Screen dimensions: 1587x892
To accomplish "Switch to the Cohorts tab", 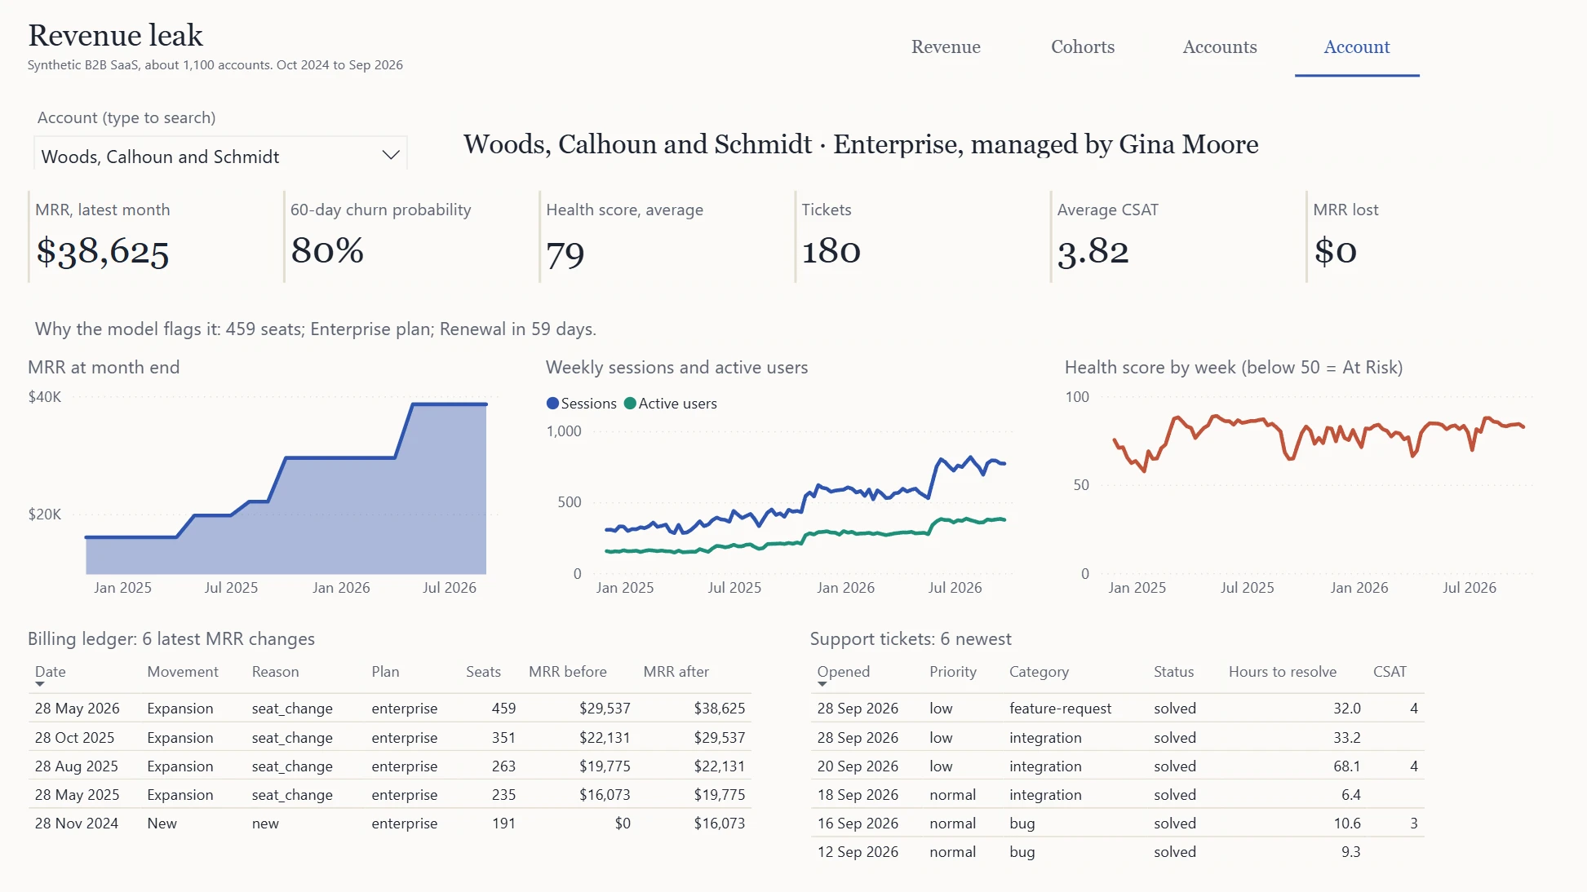I will (x=1083, y=47).
